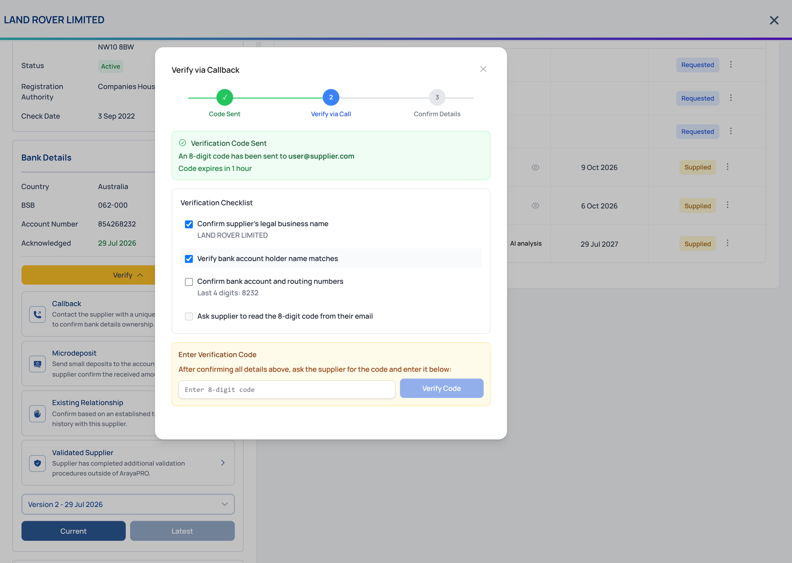Click the Callback phone icon
792x563 pixels.
coord(37,315)
